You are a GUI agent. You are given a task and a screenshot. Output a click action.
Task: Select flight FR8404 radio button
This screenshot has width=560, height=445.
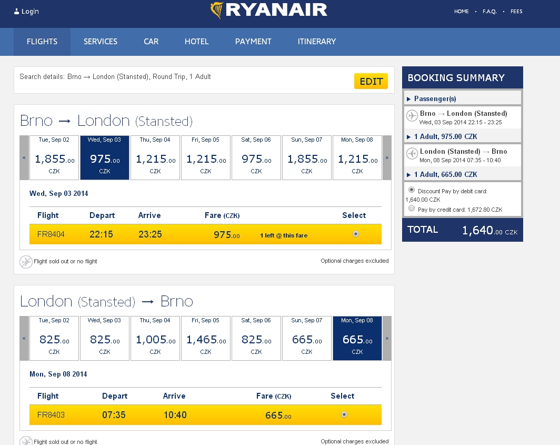click(356, 234)
